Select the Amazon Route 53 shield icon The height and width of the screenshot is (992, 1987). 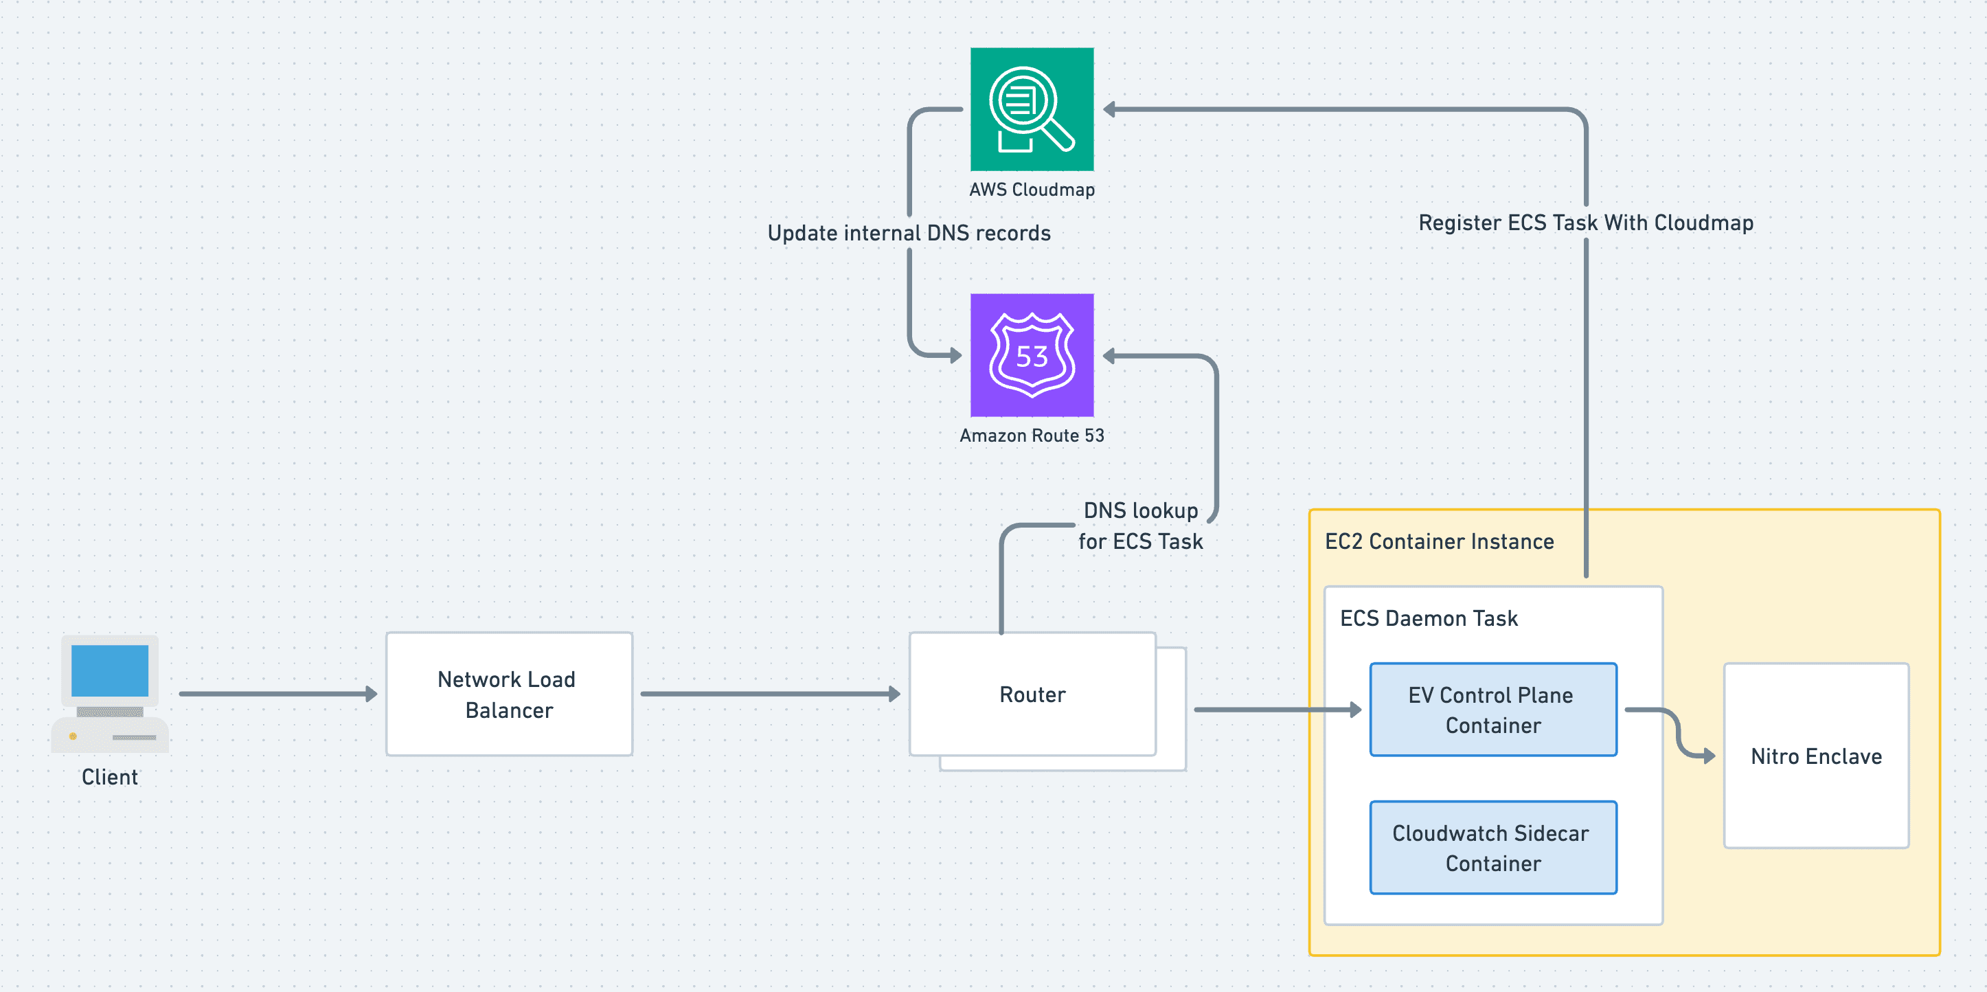tap(1032, 355)
